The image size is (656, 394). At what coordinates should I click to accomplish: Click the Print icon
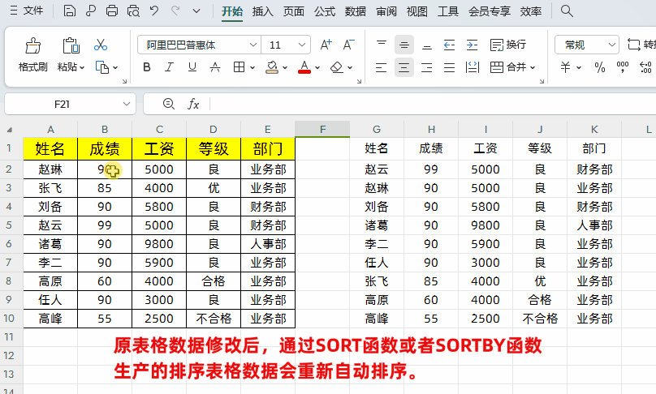pos(112,11)
